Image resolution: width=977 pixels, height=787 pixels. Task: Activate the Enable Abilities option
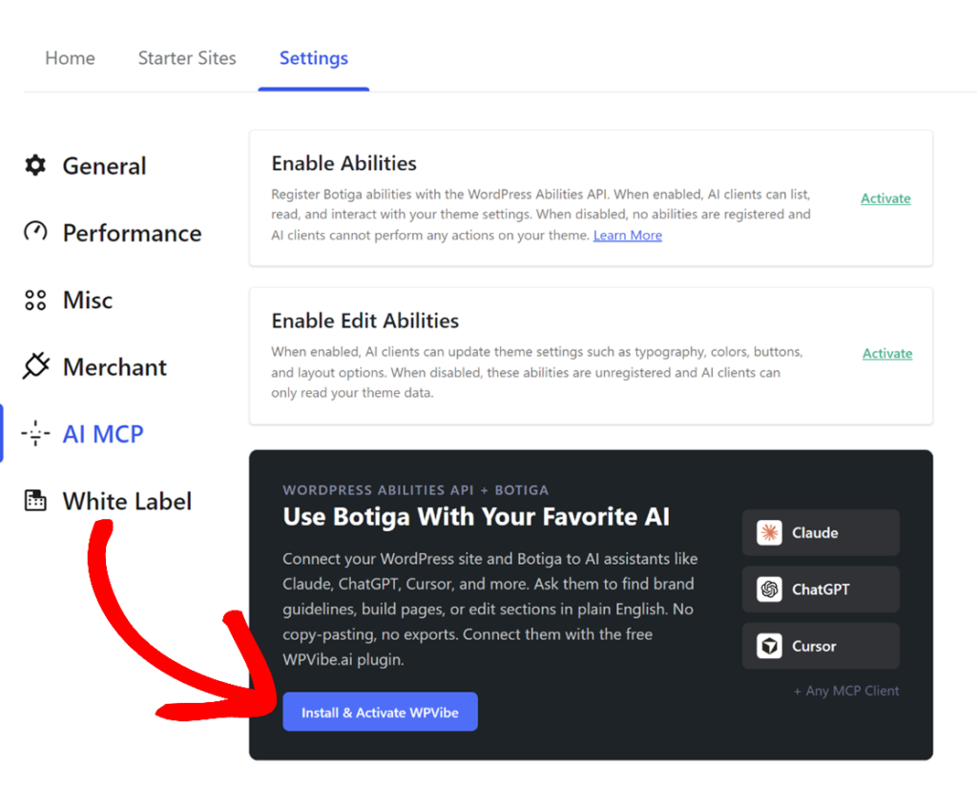885,198
